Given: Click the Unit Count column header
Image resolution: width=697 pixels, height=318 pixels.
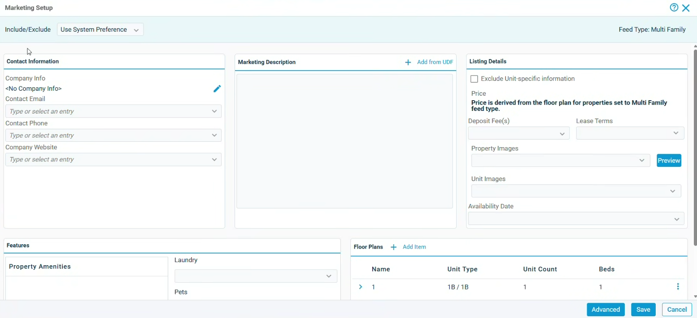Looking at the screenshot, I should [540, 269].
